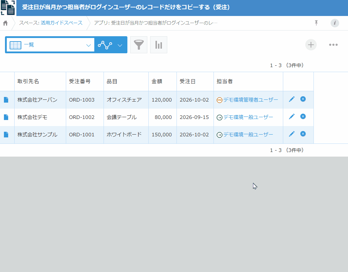Select the ORD-1002 cell
This screenshot has width=348, height=272.
85,117
